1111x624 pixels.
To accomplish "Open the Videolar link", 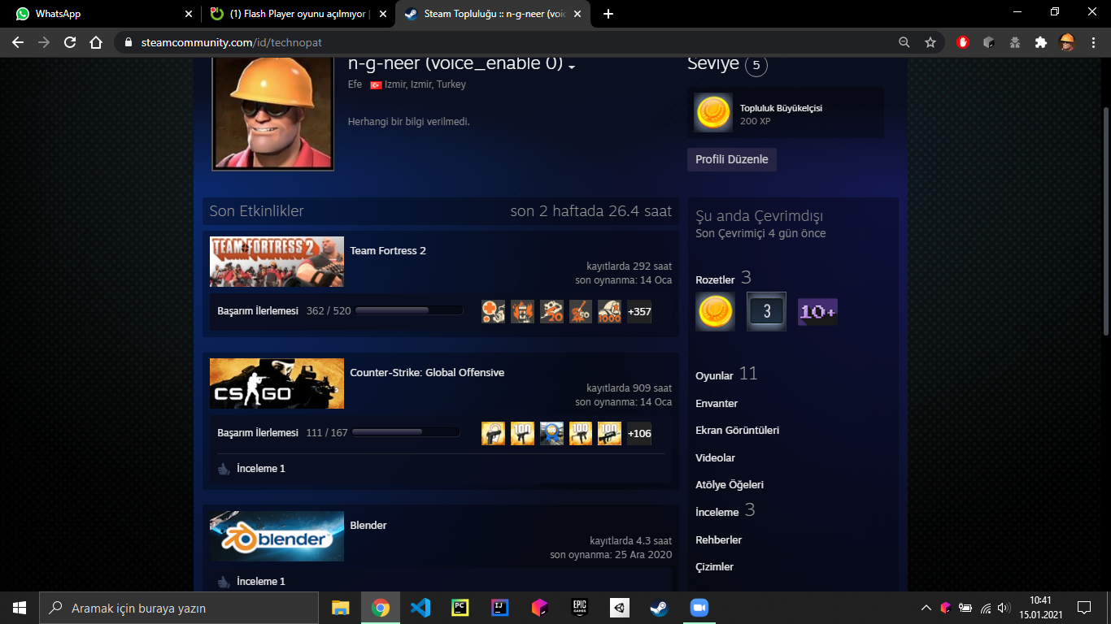I will (715, 458).
